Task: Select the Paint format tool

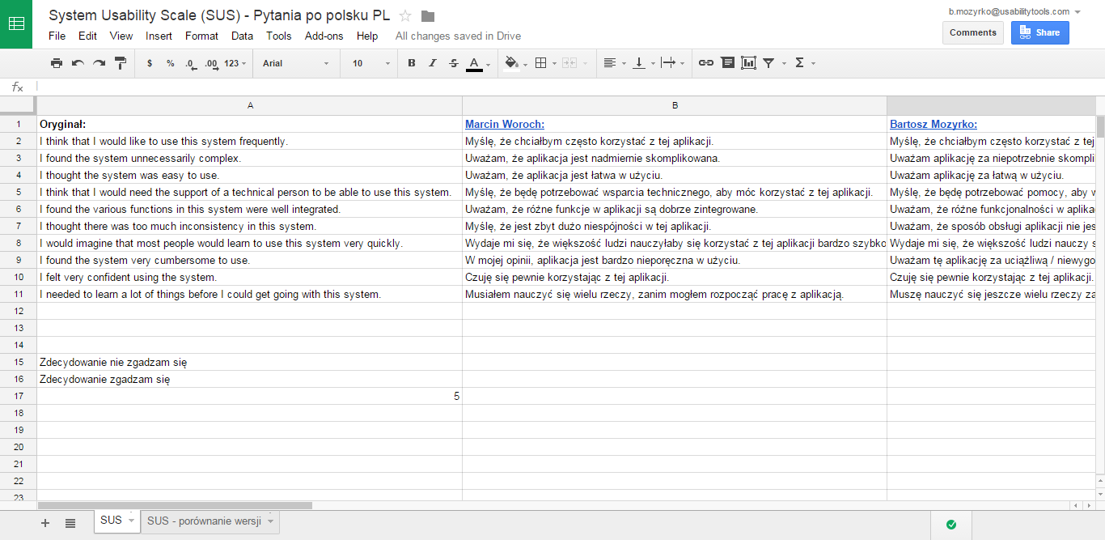Action: [121, 63]
